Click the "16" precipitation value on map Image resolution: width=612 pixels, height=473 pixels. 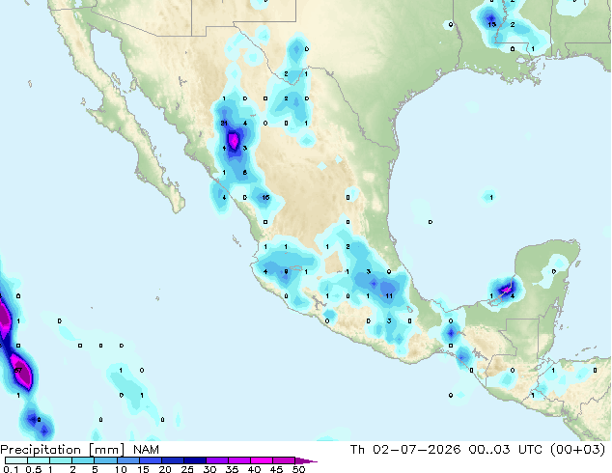[x=265, y=198]
